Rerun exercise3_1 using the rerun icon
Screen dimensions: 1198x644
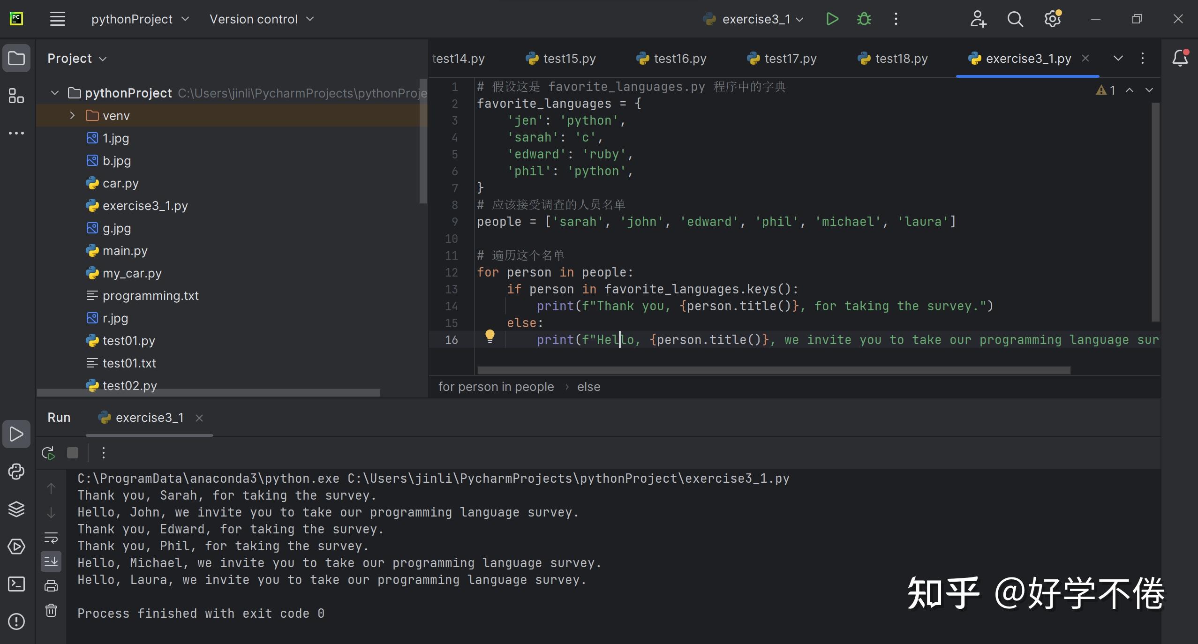tap(47, 453)
